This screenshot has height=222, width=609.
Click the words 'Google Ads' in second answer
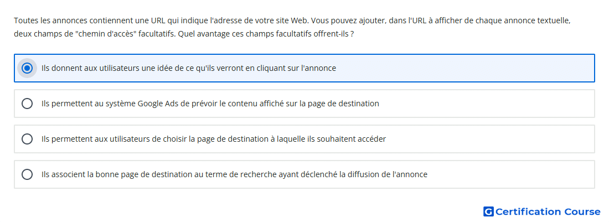[x=157, y=104]
